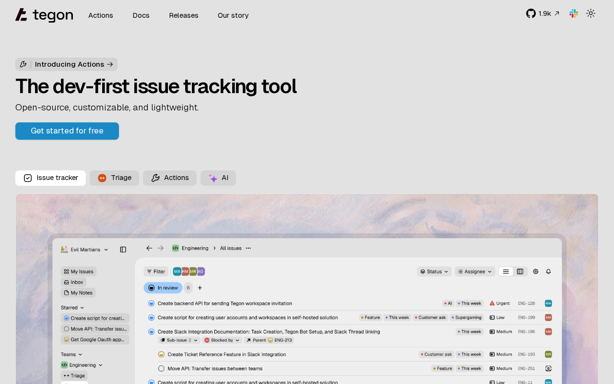Filter by the MA avatar next to Filter
Viewport: 614px width, 384px height.
pos(177,272)
